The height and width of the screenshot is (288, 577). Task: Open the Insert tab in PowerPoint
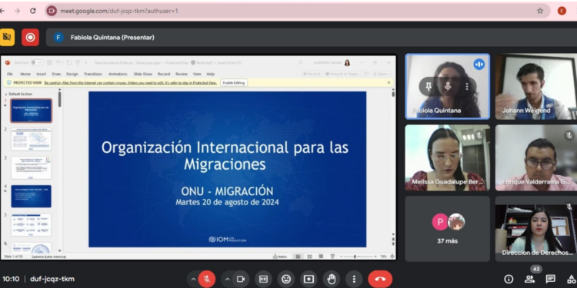click(42, 74)
